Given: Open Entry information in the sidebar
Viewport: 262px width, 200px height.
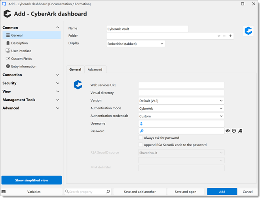Looking at the screenshot, I should point(23,67).
